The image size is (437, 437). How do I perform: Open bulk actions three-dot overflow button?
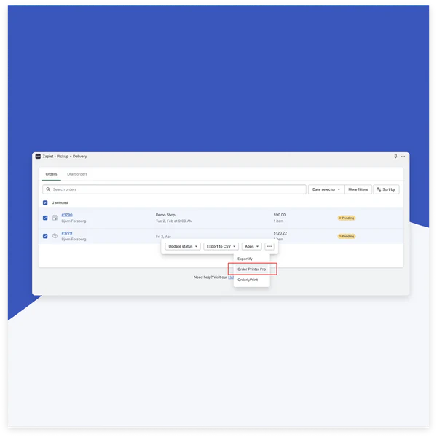pyautogui.click(x=269, y=246)
